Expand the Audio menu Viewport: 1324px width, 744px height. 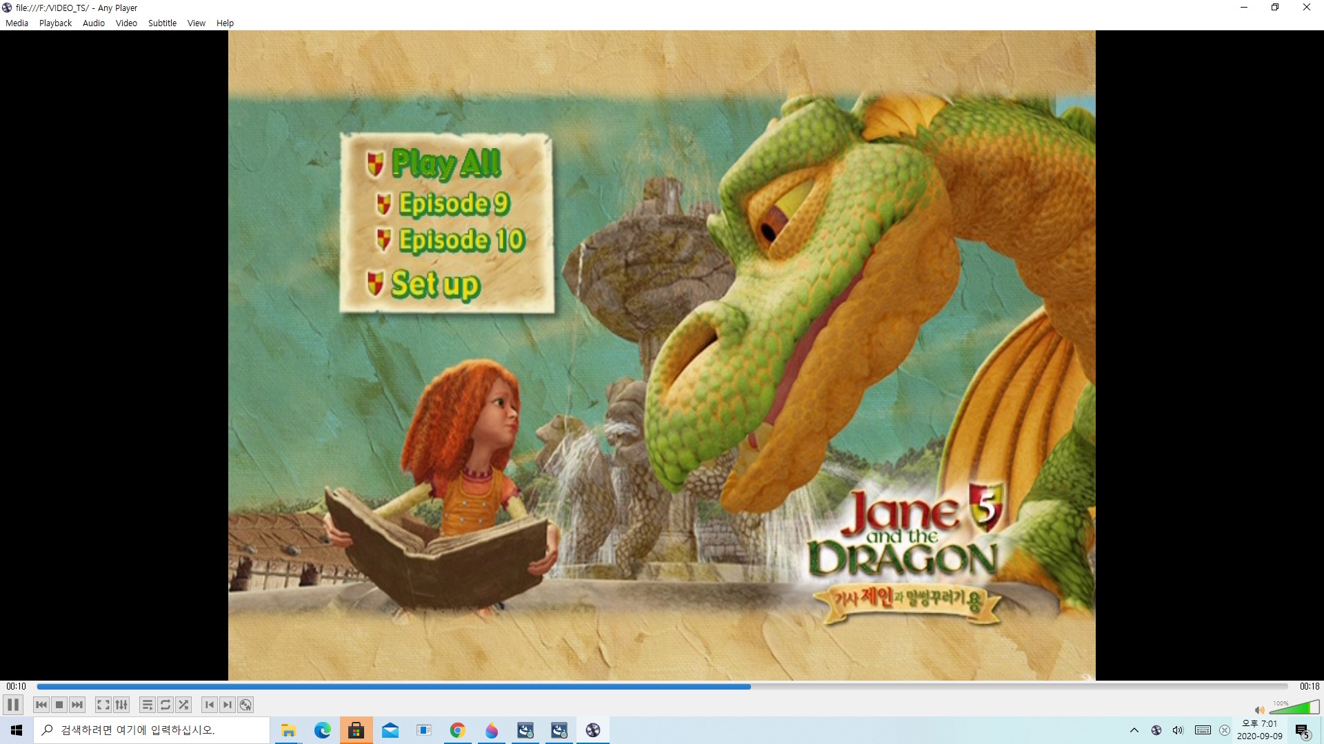[94, 23]
